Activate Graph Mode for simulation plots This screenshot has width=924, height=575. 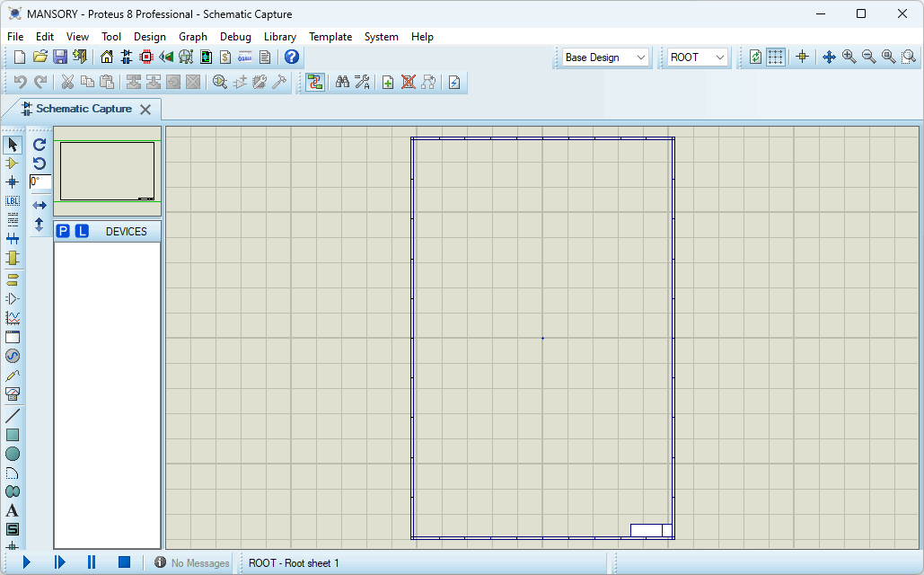13,316
